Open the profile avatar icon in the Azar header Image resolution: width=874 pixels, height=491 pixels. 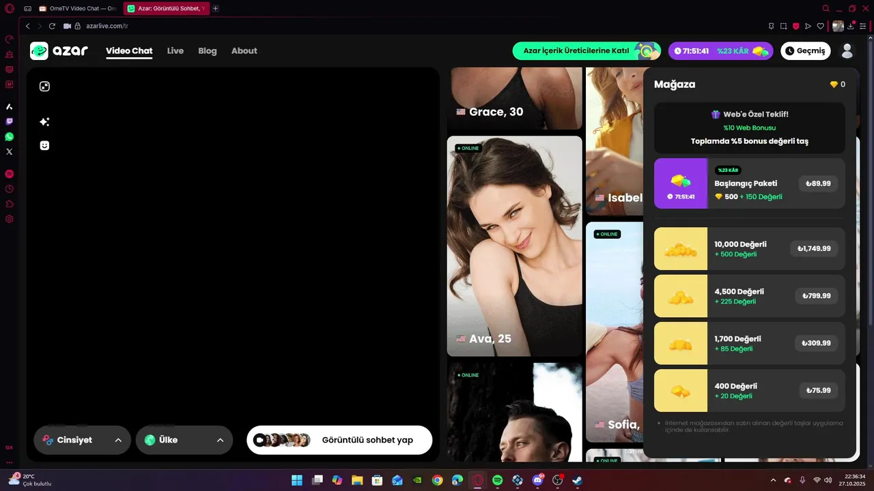click(847, 50)
